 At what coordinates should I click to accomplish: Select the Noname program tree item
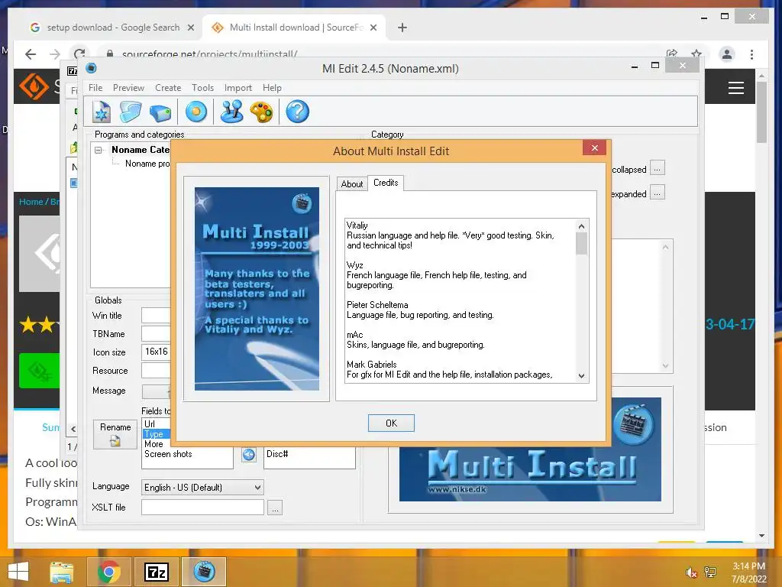[147, 164]
